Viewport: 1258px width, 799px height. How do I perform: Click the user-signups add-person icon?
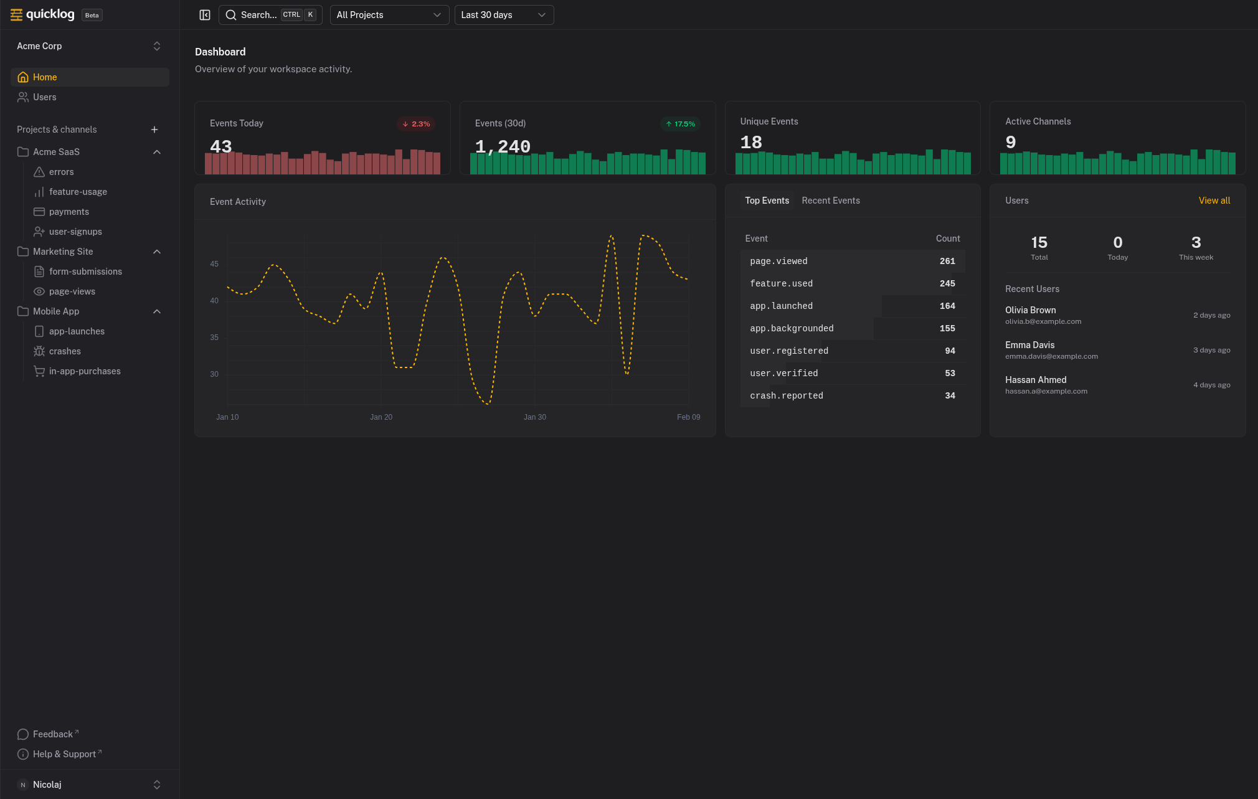click(39, 231)
